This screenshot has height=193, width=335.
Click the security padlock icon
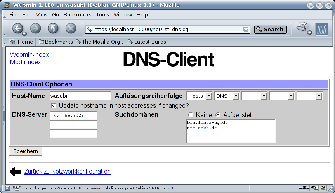point(323,188)
